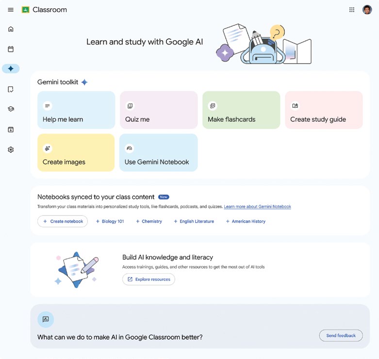The image size is (379, 359).
Task: Click the New badge beside Notebooks heading
Action: (x=164, y=197)
